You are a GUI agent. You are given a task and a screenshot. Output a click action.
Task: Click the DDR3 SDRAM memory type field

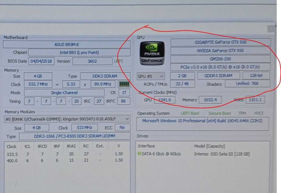pos(105,76)
